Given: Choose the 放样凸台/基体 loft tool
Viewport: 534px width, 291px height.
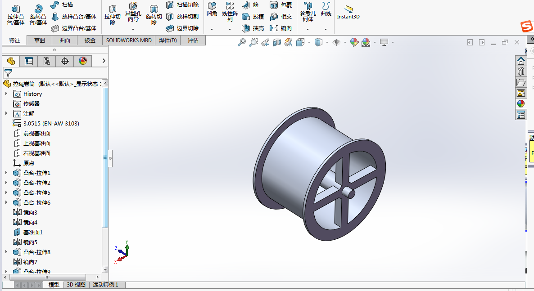Looking at the screenshot, I should click(73, 16).
